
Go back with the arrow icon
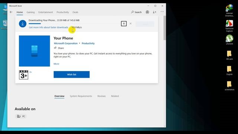pyautogui.click(x=11, y=12)
